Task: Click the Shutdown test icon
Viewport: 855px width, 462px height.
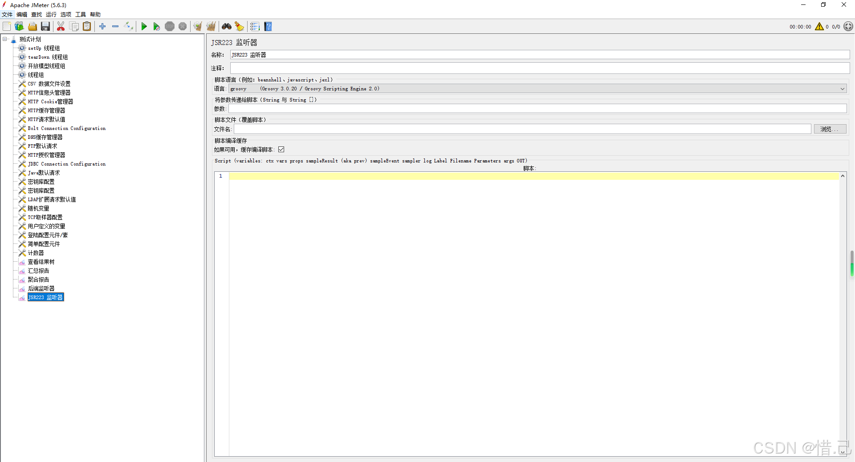Action: [183, 27]
